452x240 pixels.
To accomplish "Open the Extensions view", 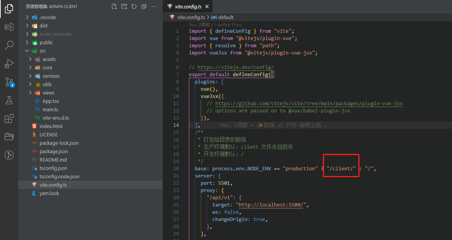I will pos(9,118).
